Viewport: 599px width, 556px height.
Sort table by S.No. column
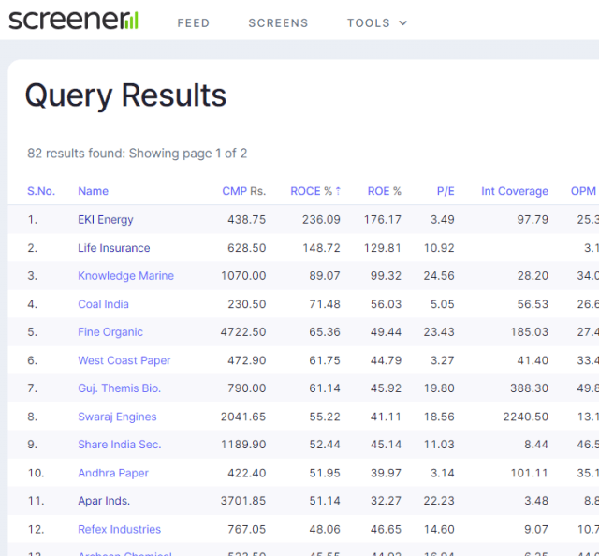coord(41,191)
